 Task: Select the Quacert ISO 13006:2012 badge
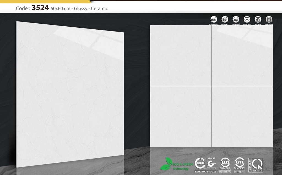pos(225,164)
